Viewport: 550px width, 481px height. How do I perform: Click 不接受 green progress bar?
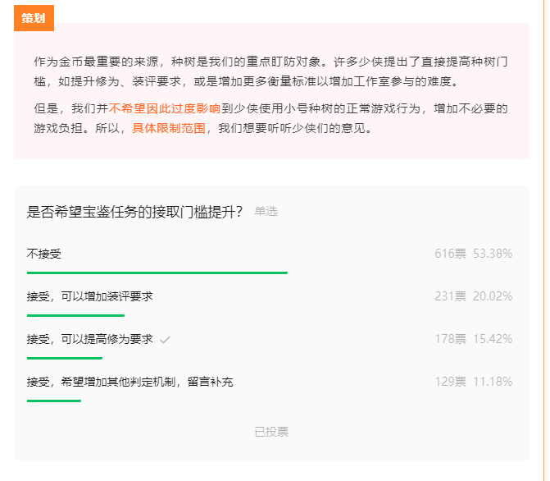(157, 272)
